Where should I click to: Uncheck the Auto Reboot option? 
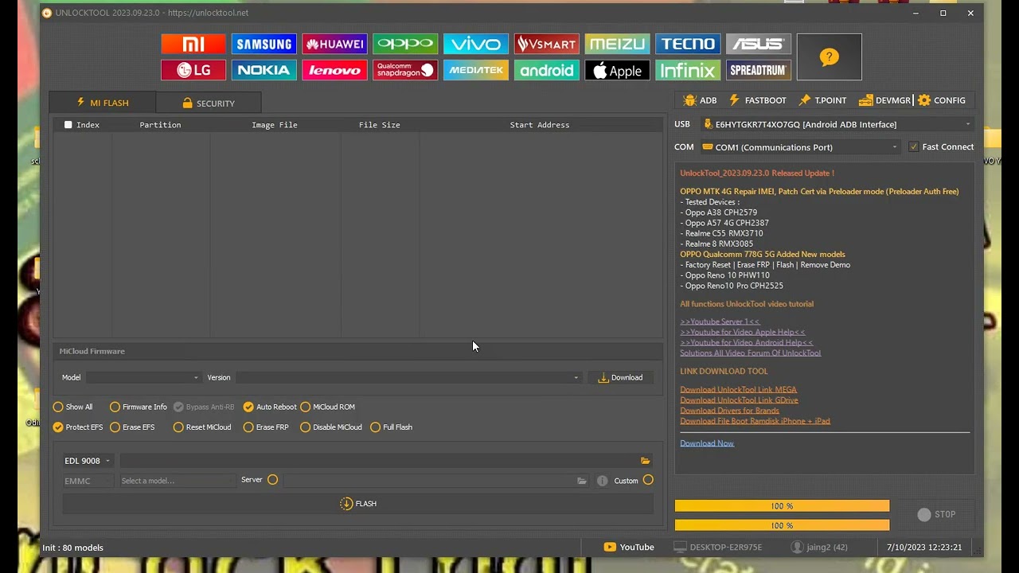pos(249,407)
